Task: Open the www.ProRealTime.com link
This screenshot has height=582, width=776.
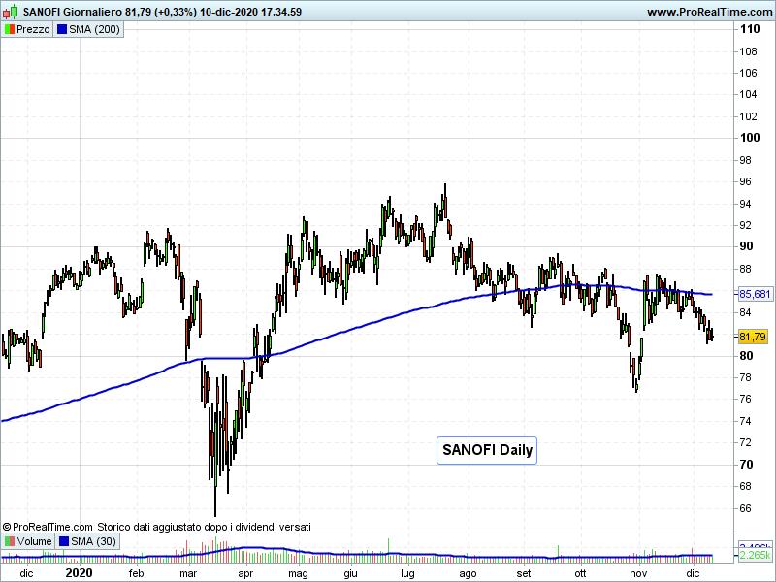Action: click(x=708, y=12)
